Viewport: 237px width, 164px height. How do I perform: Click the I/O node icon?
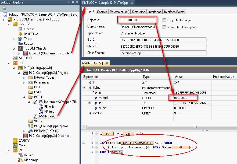(15, 150)
